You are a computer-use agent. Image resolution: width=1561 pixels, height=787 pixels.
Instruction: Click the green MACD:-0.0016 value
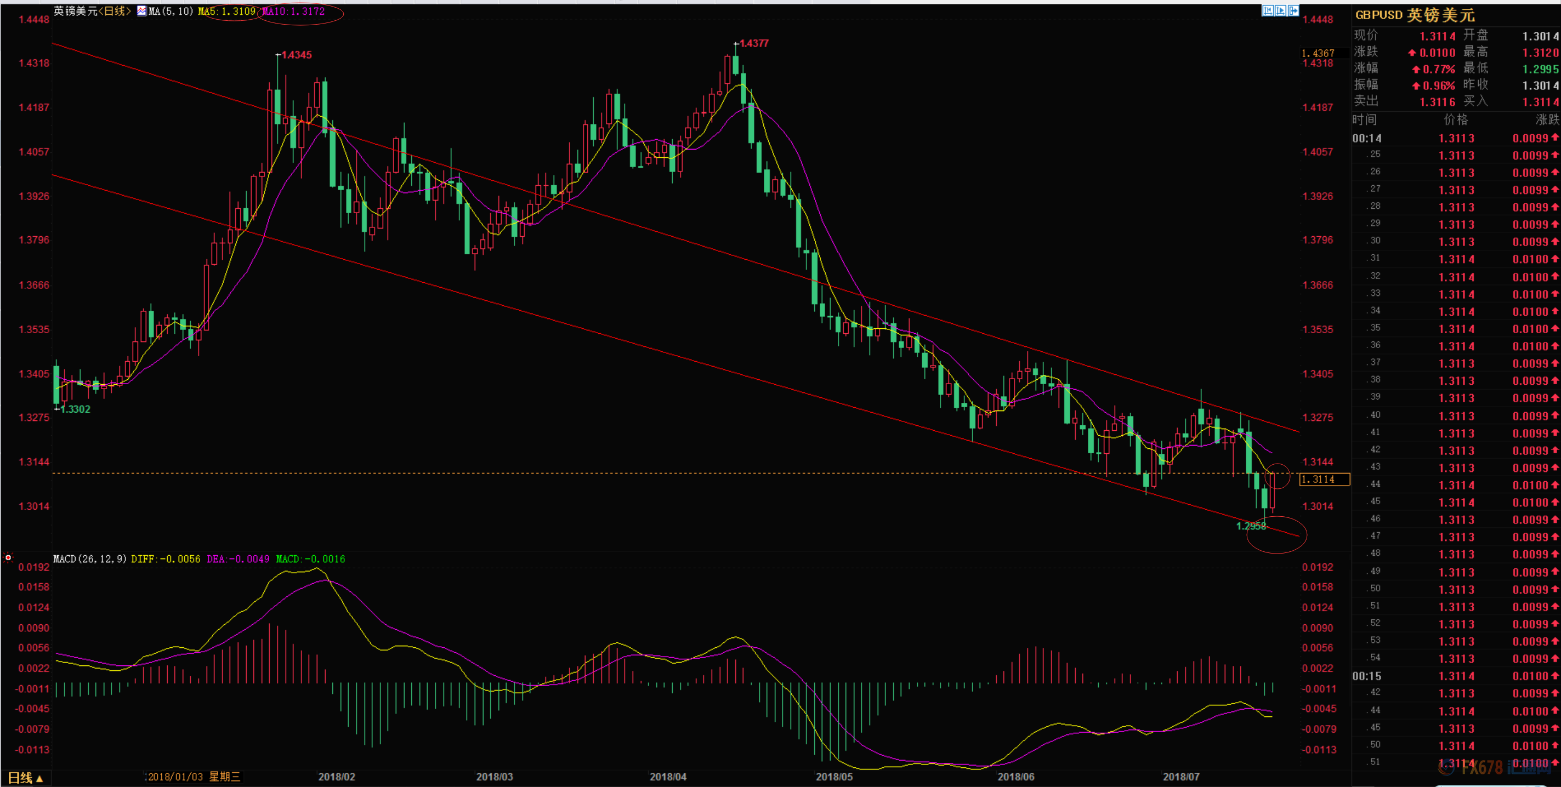[310, 558]
